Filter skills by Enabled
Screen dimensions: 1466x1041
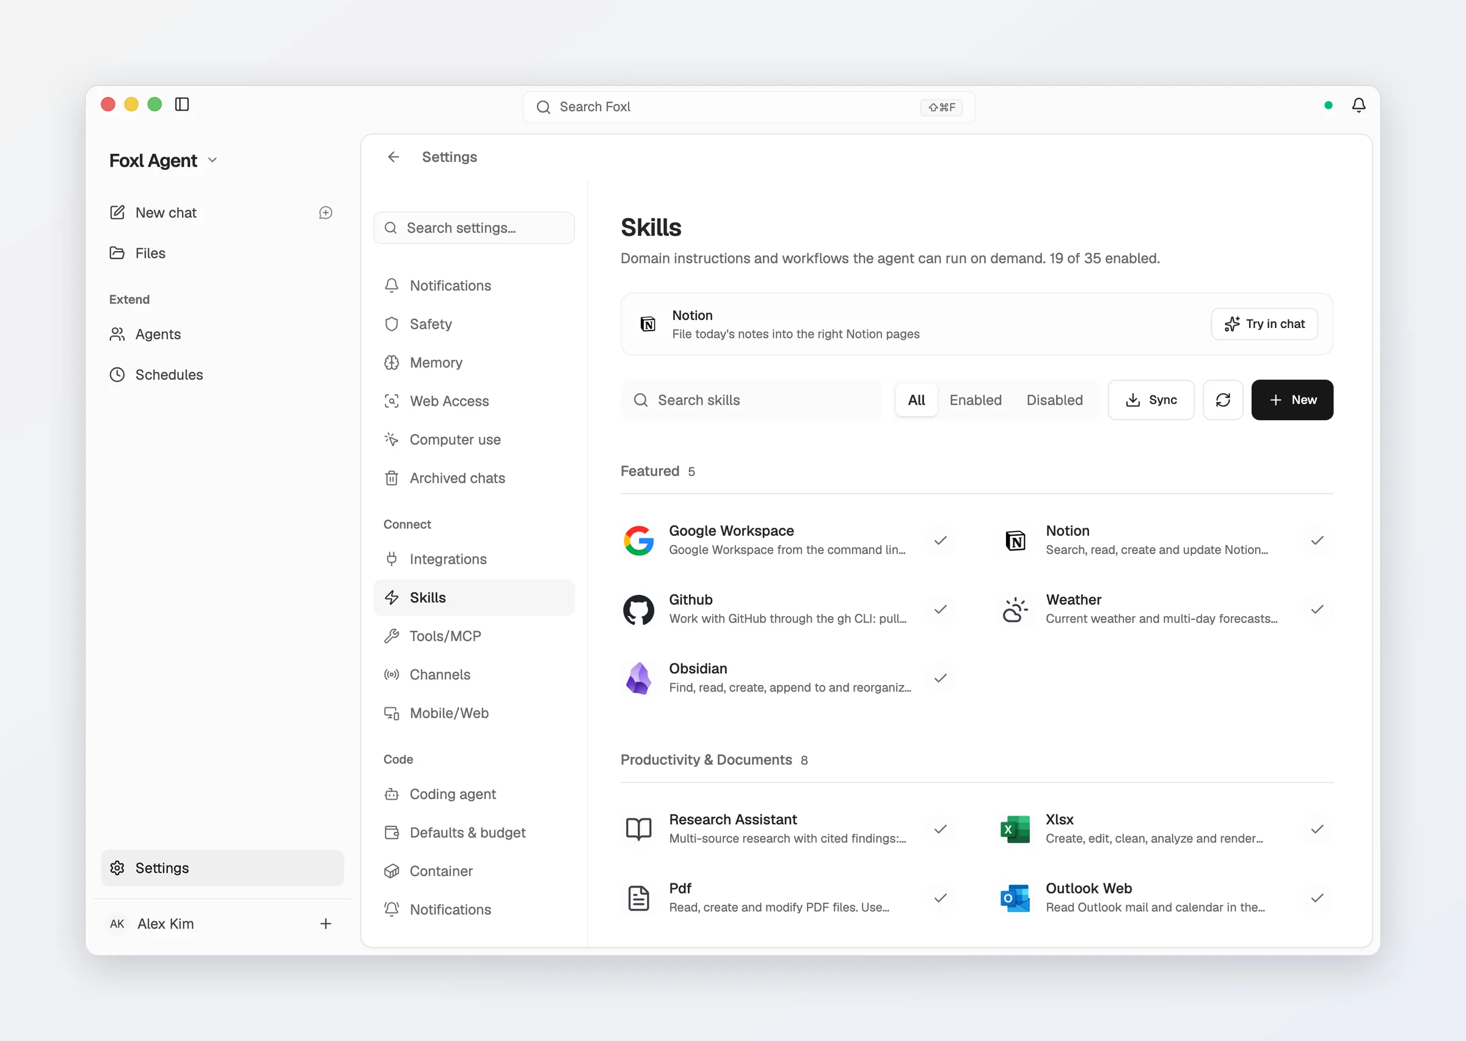coord(976,400)
